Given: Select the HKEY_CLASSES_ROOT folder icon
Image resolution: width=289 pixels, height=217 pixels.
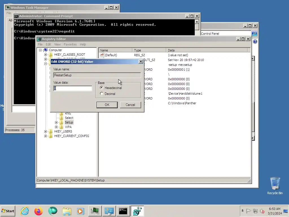Looking at the screenshot, I should click(x=51, y=55).
